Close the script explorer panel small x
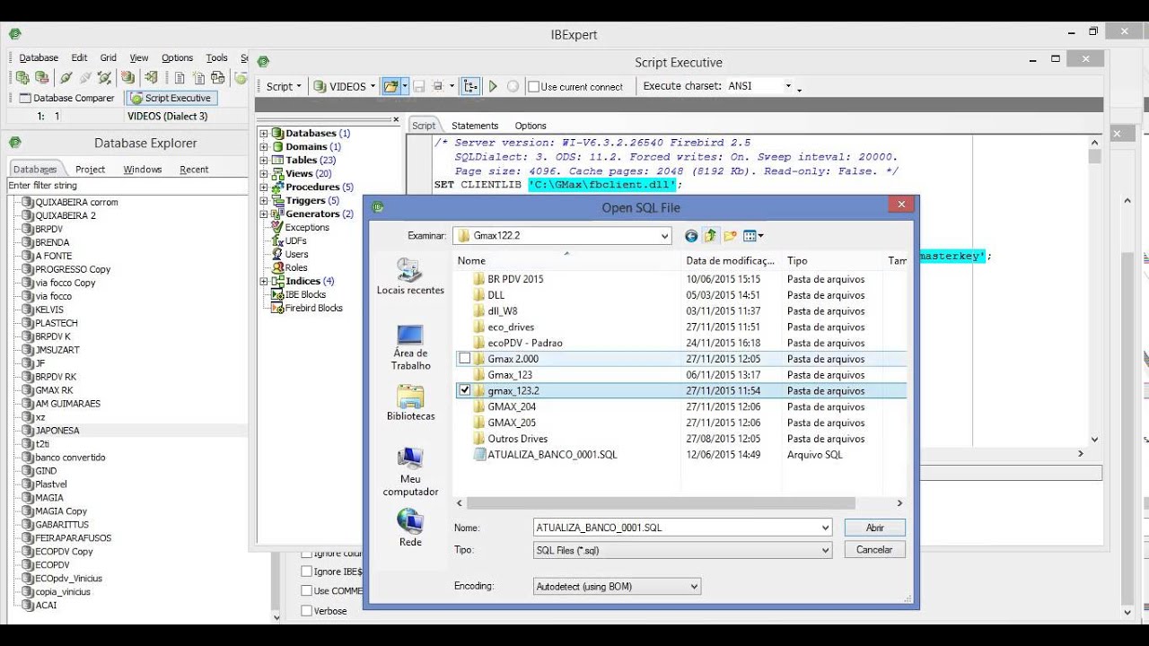 click(396, 118)
